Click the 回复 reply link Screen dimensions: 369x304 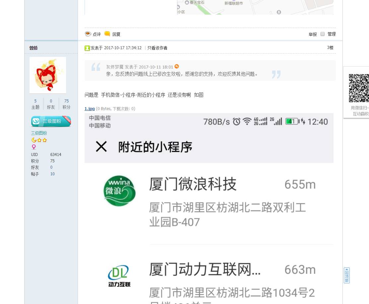[x=116, y=35]
